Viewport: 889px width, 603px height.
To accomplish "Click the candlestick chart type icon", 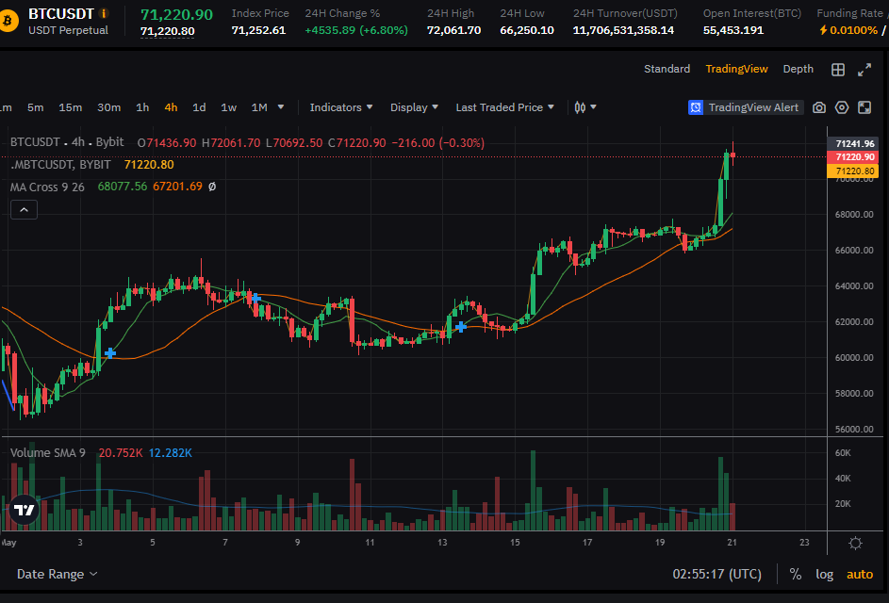I will (x=580, y=107).
